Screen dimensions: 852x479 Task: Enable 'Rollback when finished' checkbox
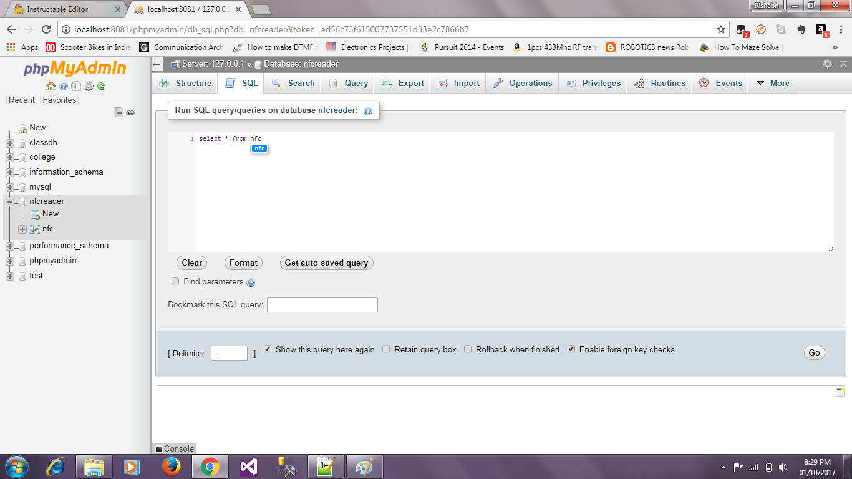[468, 349]
